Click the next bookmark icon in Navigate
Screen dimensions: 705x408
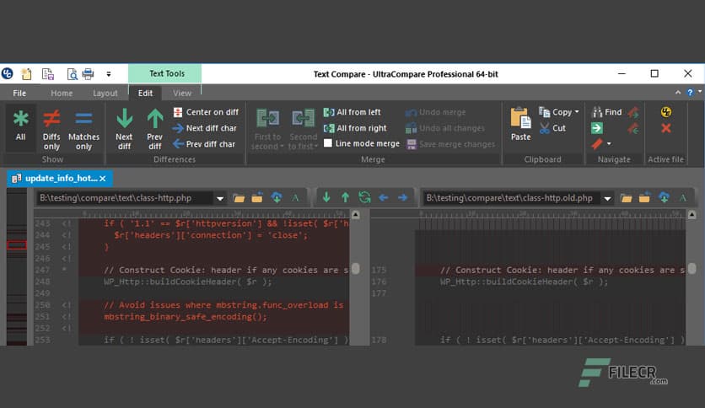(x=633, y=112)
